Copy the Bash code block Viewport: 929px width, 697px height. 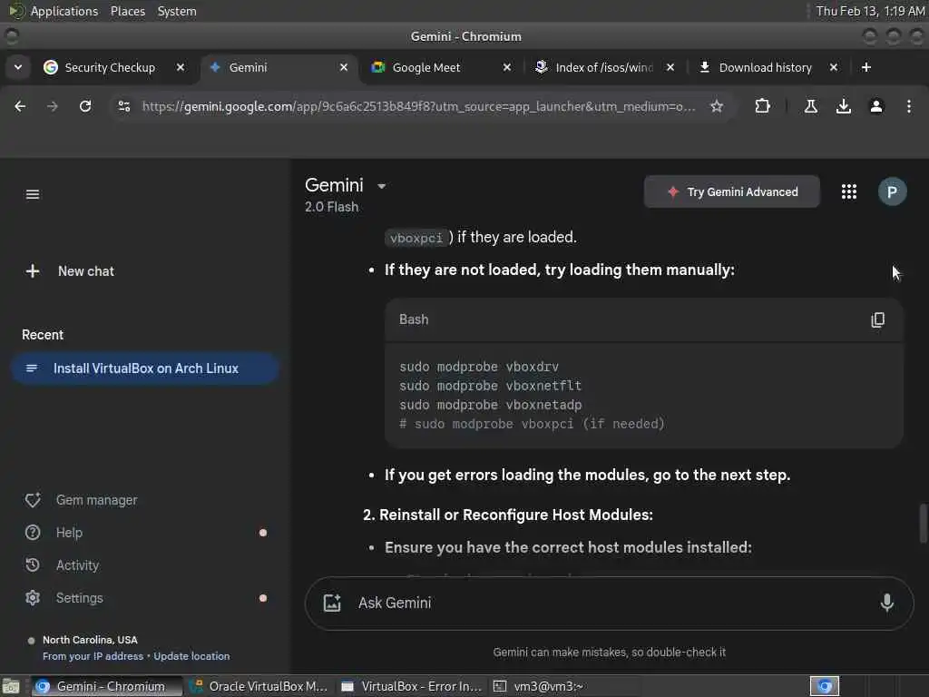tap(877, 319)
